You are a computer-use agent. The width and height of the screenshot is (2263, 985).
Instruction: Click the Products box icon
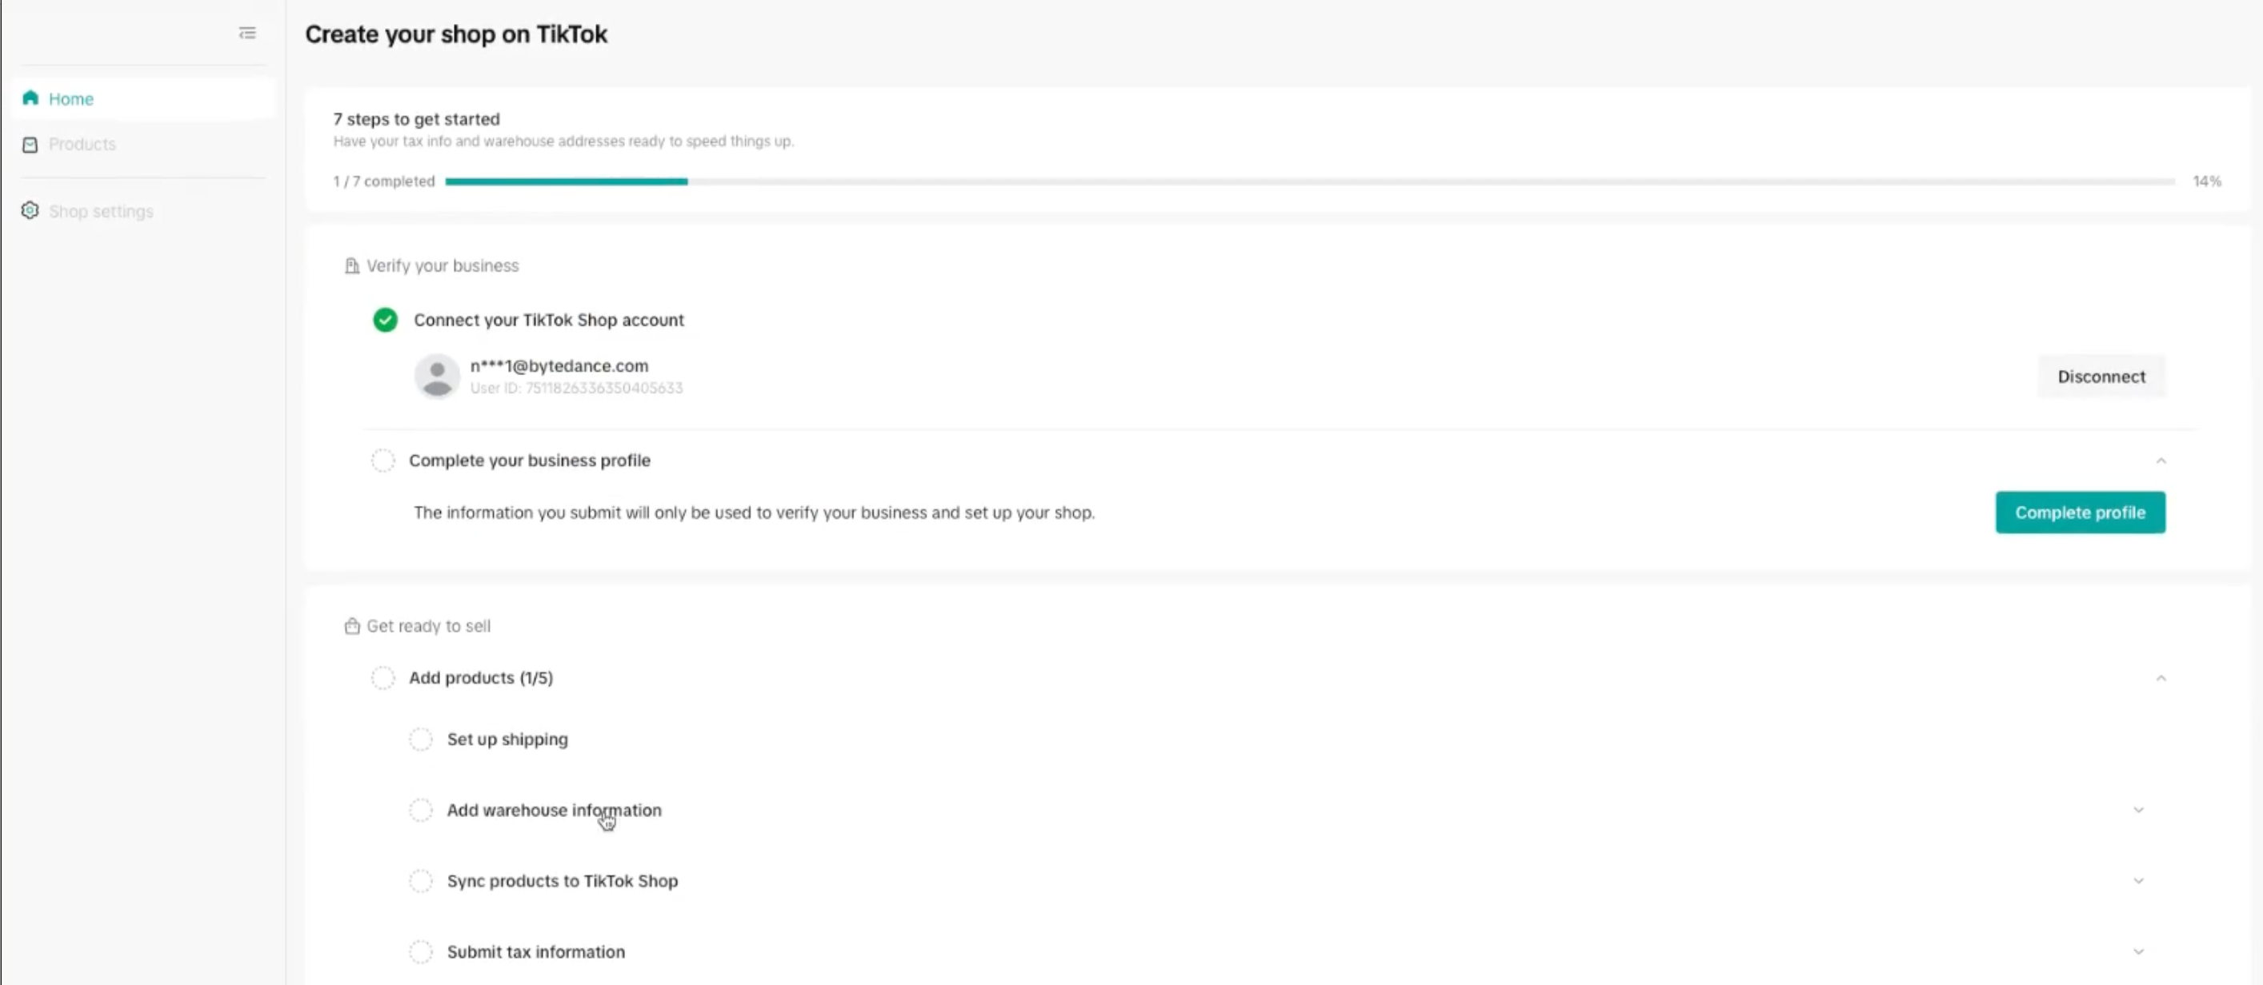[x=30, y=145]
